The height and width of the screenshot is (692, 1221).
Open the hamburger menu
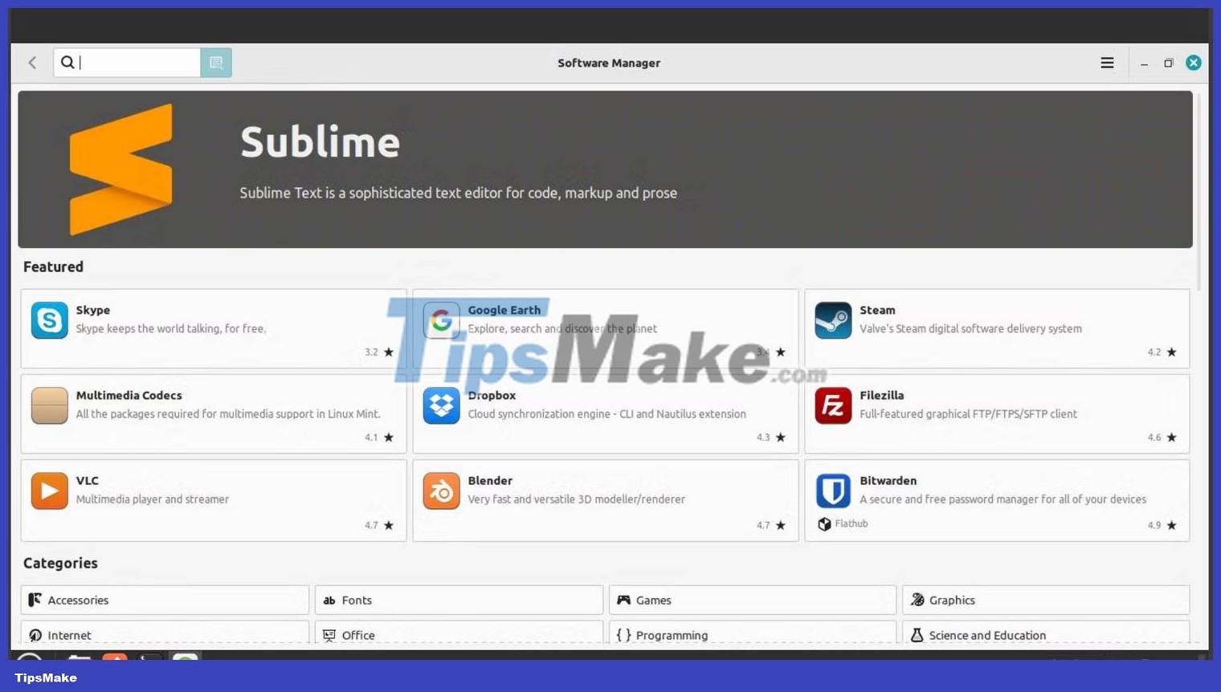pyautogui.click(x=1107, y=63)
